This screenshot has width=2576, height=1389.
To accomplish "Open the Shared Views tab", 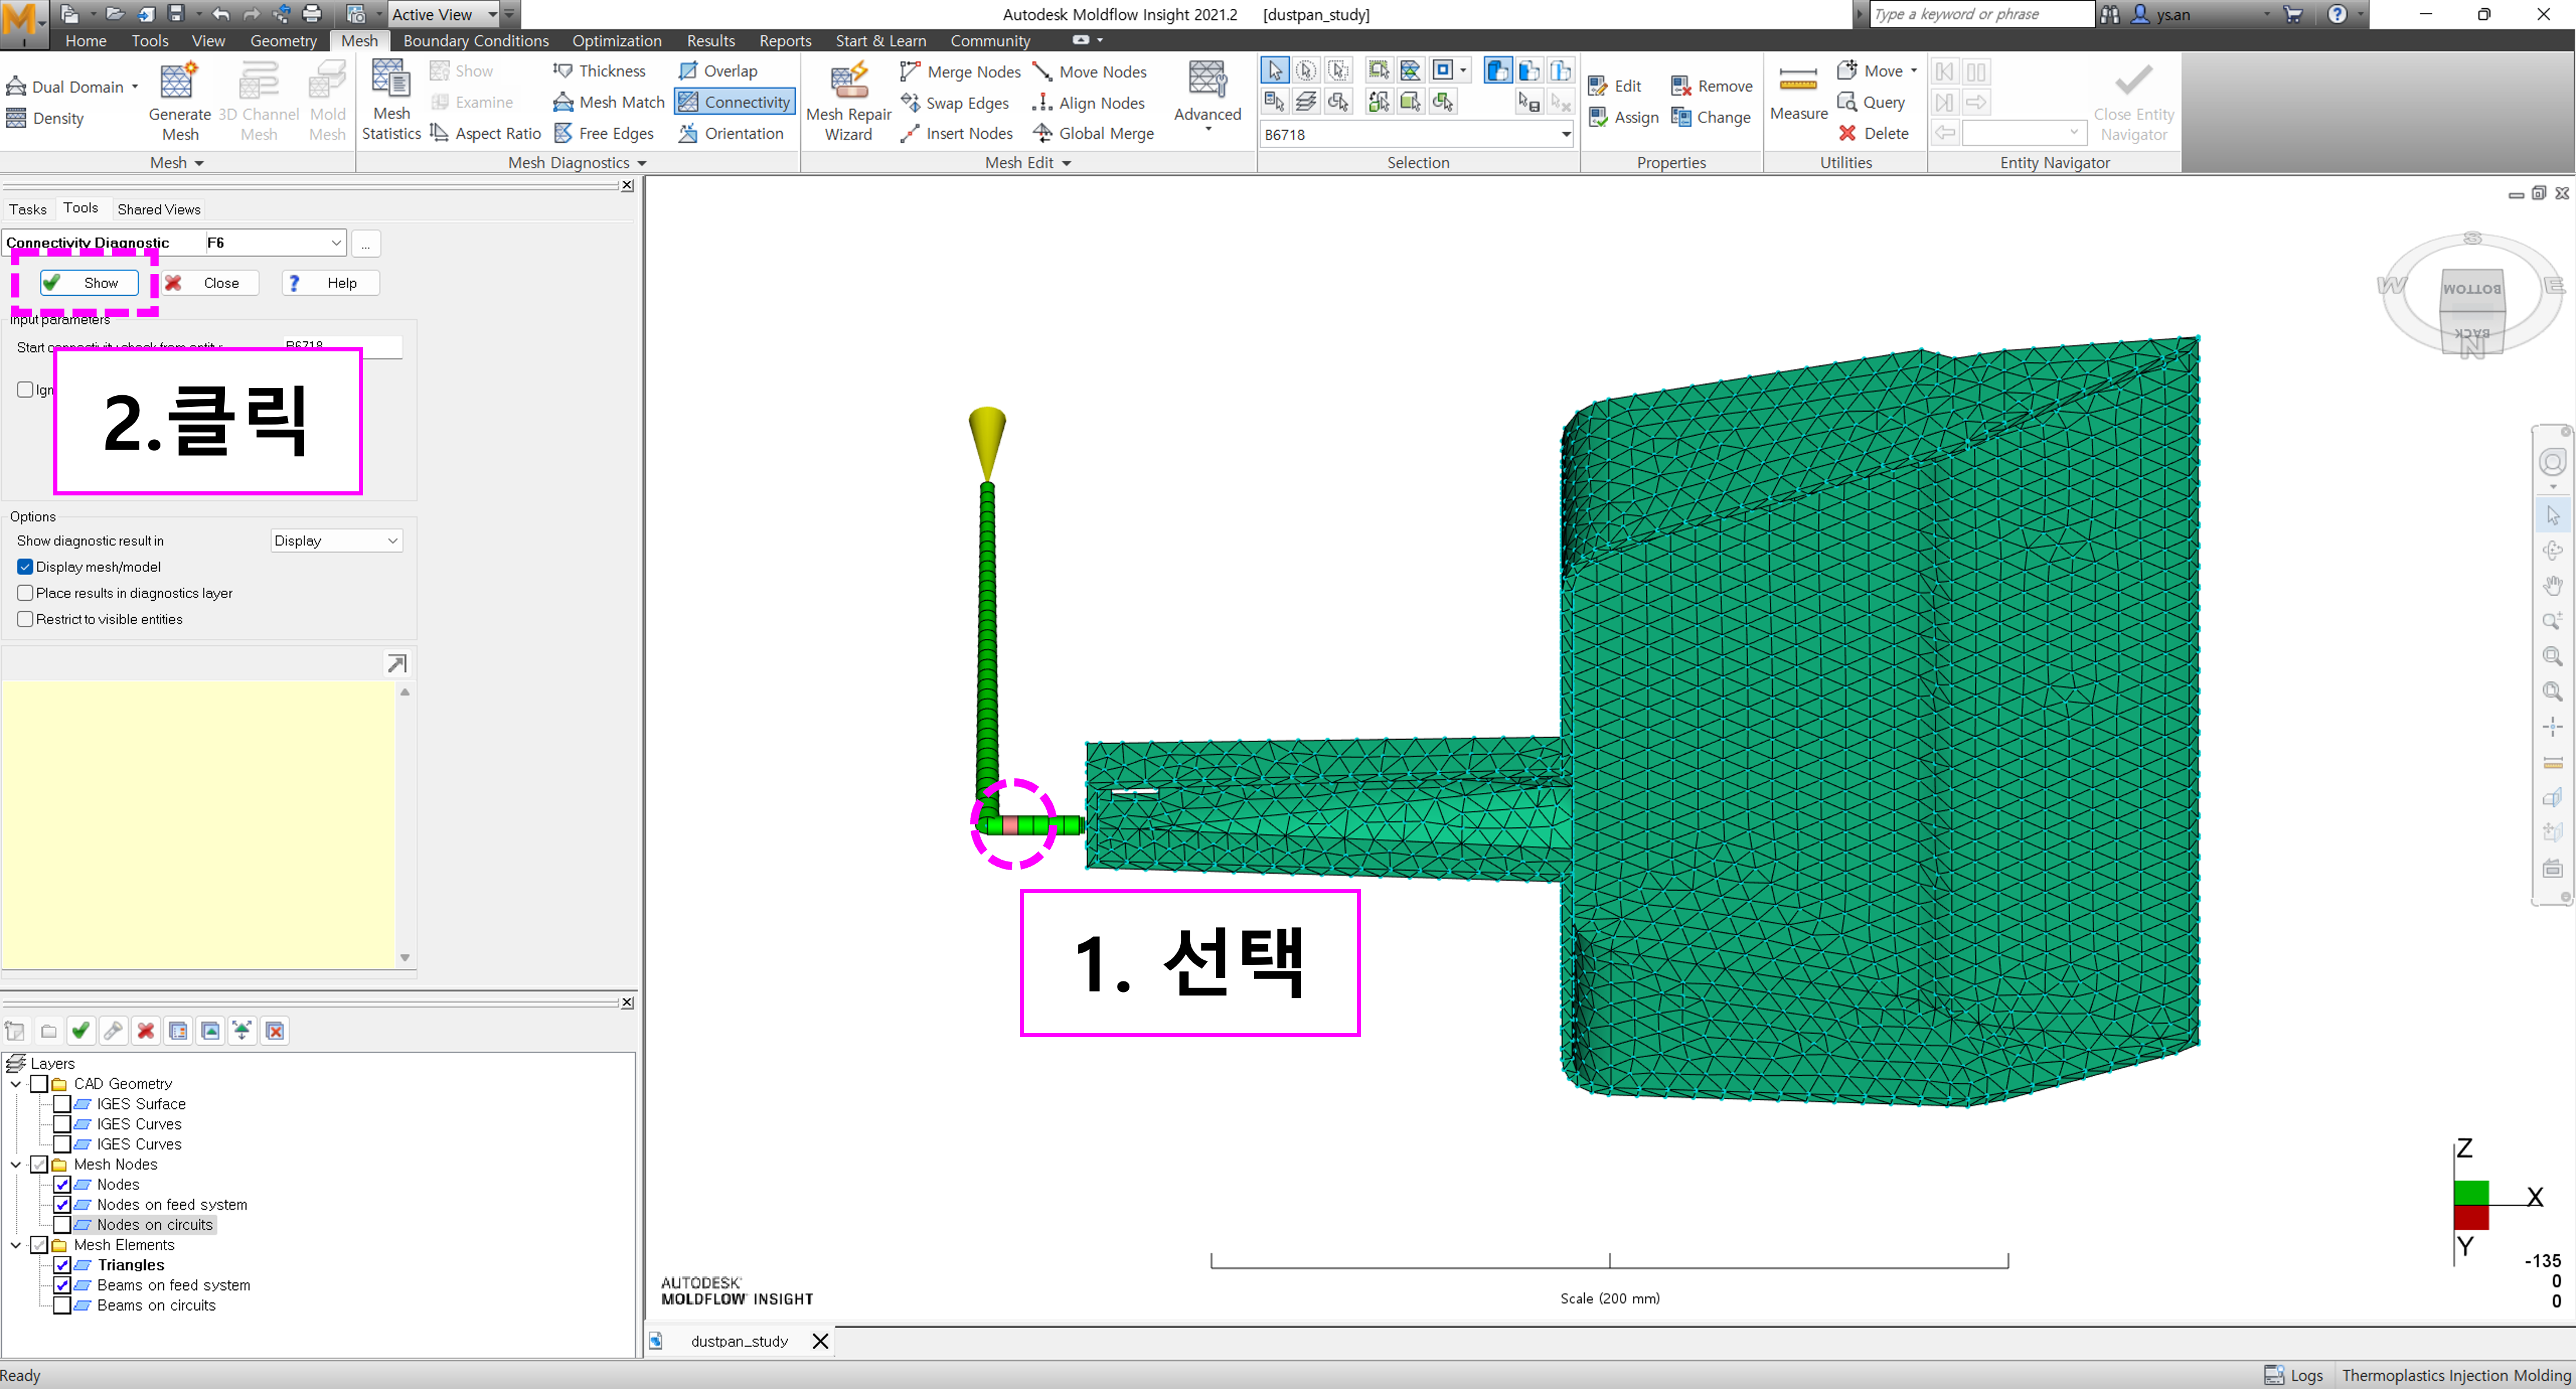I will pos(159,209).
